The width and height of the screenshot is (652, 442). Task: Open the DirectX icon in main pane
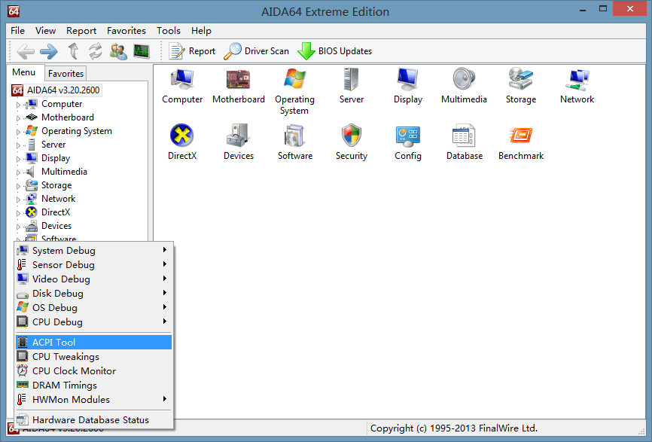click(x=181, y=136)
